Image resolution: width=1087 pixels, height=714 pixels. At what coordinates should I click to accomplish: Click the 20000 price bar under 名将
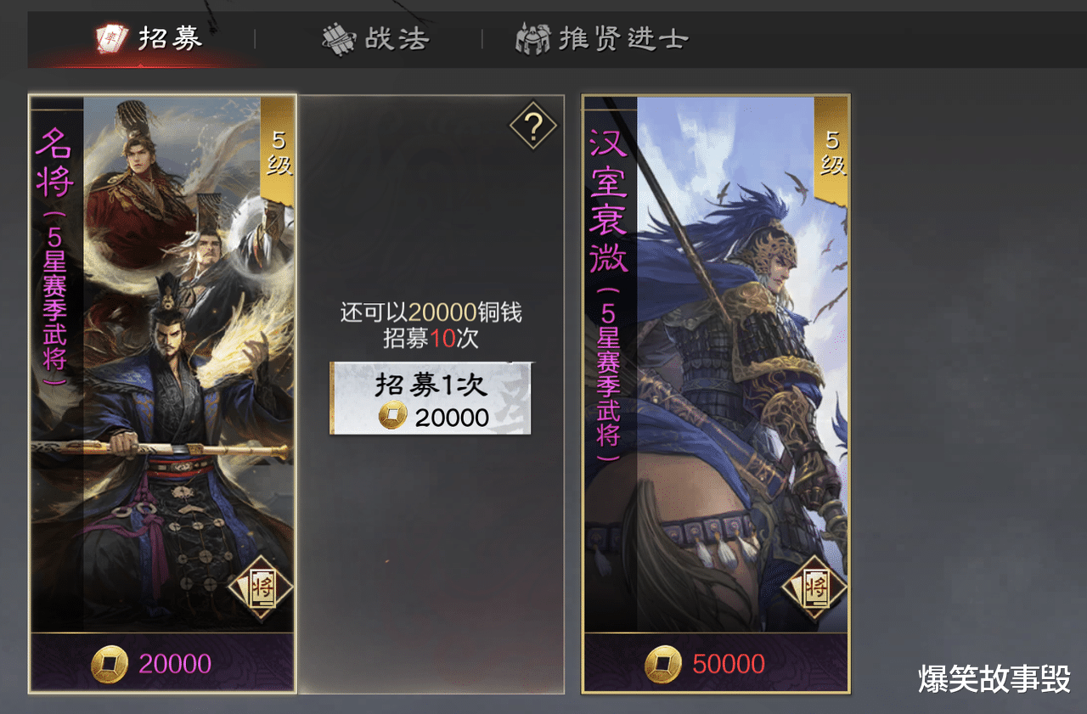162,663
